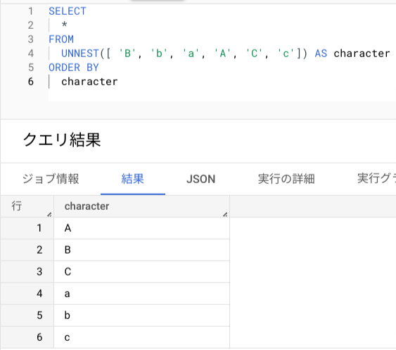This screenshot has height=350, width=396.
Task: Switch to the ジョブ情報 tab
Action: (51, 179)
